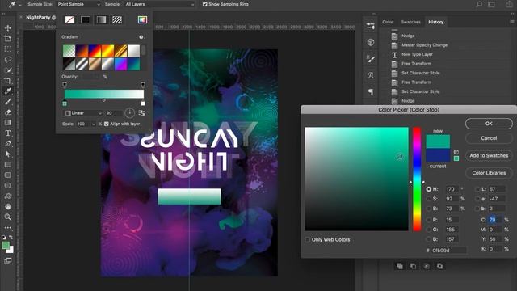Select the Artboard tool

(x=8, y=39)
